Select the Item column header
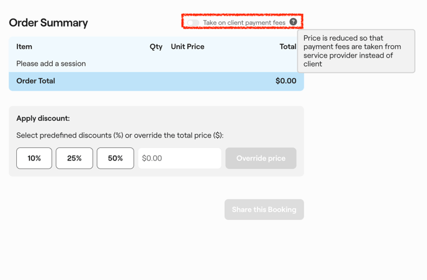Image resolution: width=427 pixels, height=280 pixels. pos(24,46)
